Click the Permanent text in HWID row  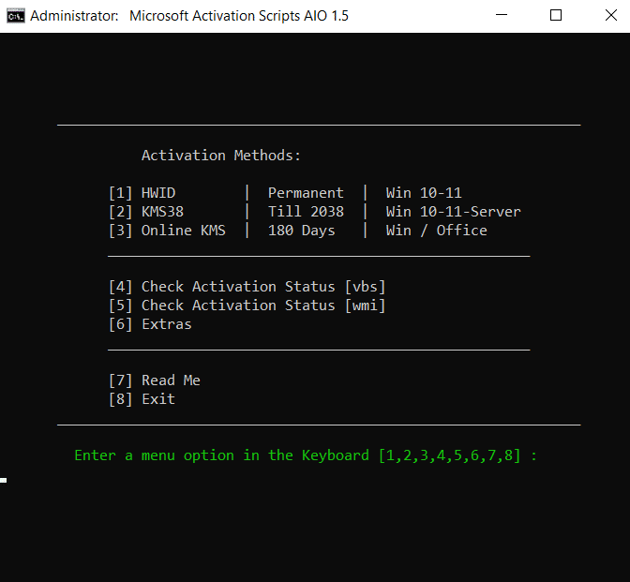pos(306,193)
